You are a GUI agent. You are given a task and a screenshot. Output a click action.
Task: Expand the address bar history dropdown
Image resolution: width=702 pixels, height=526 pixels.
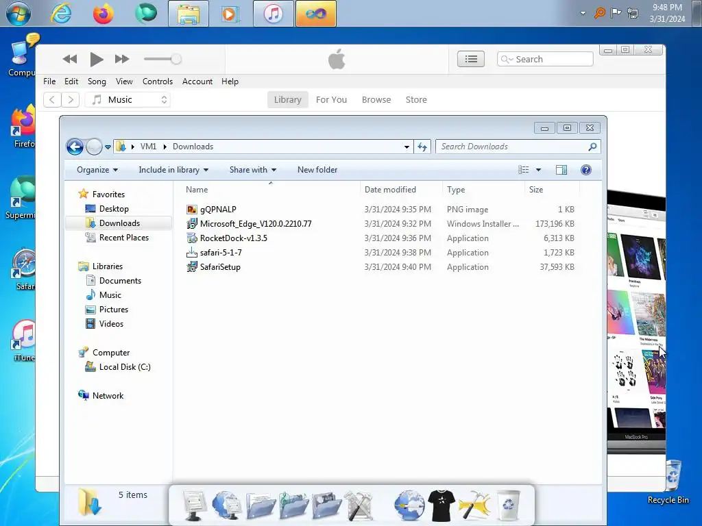(407, 147)
